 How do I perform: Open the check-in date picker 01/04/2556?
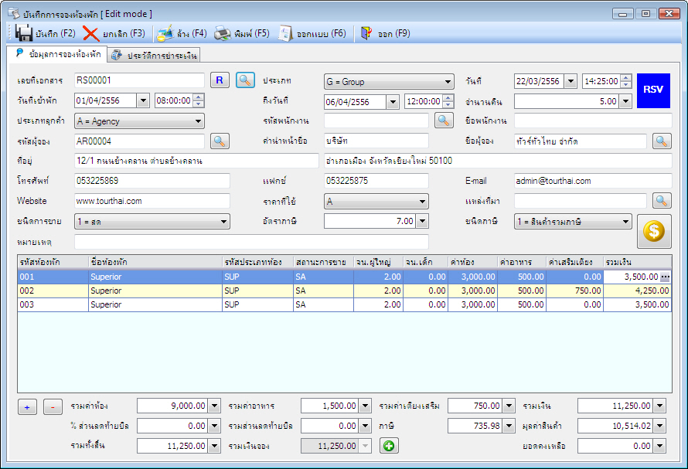point(143,100)
